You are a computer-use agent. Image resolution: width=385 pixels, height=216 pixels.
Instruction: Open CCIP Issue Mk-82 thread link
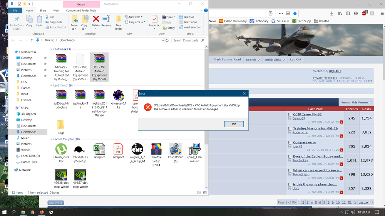[x=307, y=114]
